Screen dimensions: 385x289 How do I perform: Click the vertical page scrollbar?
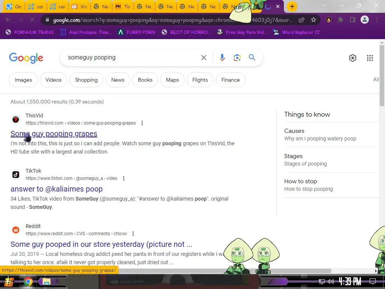[382, 76]
